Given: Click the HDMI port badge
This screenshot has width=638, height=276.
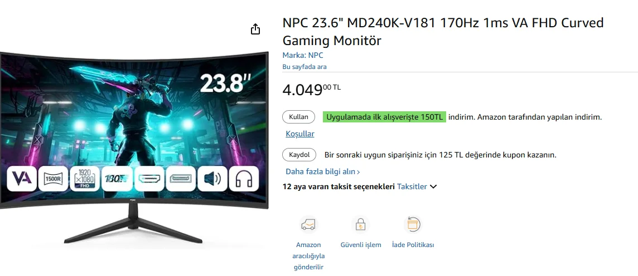Looking at the screenshot, I should (x=148, y=179).
